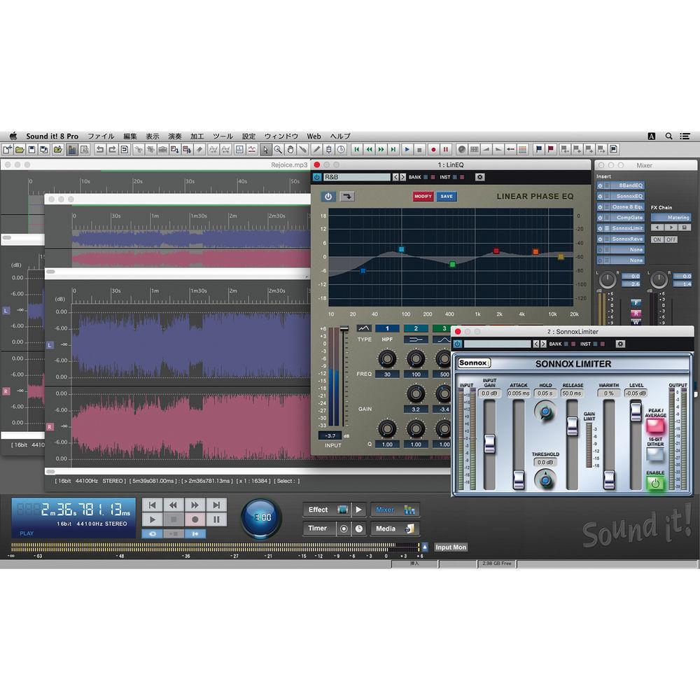Click the red Record button in top toolbar
The image size is (700, 700).
click(x=433, y=149)
